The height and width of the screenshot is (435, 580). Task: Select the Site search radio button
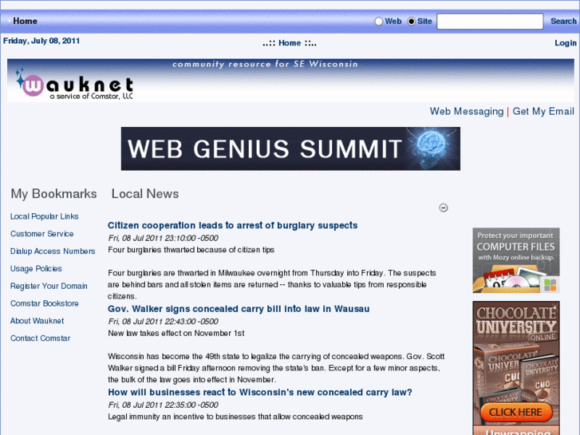(412, 22)
